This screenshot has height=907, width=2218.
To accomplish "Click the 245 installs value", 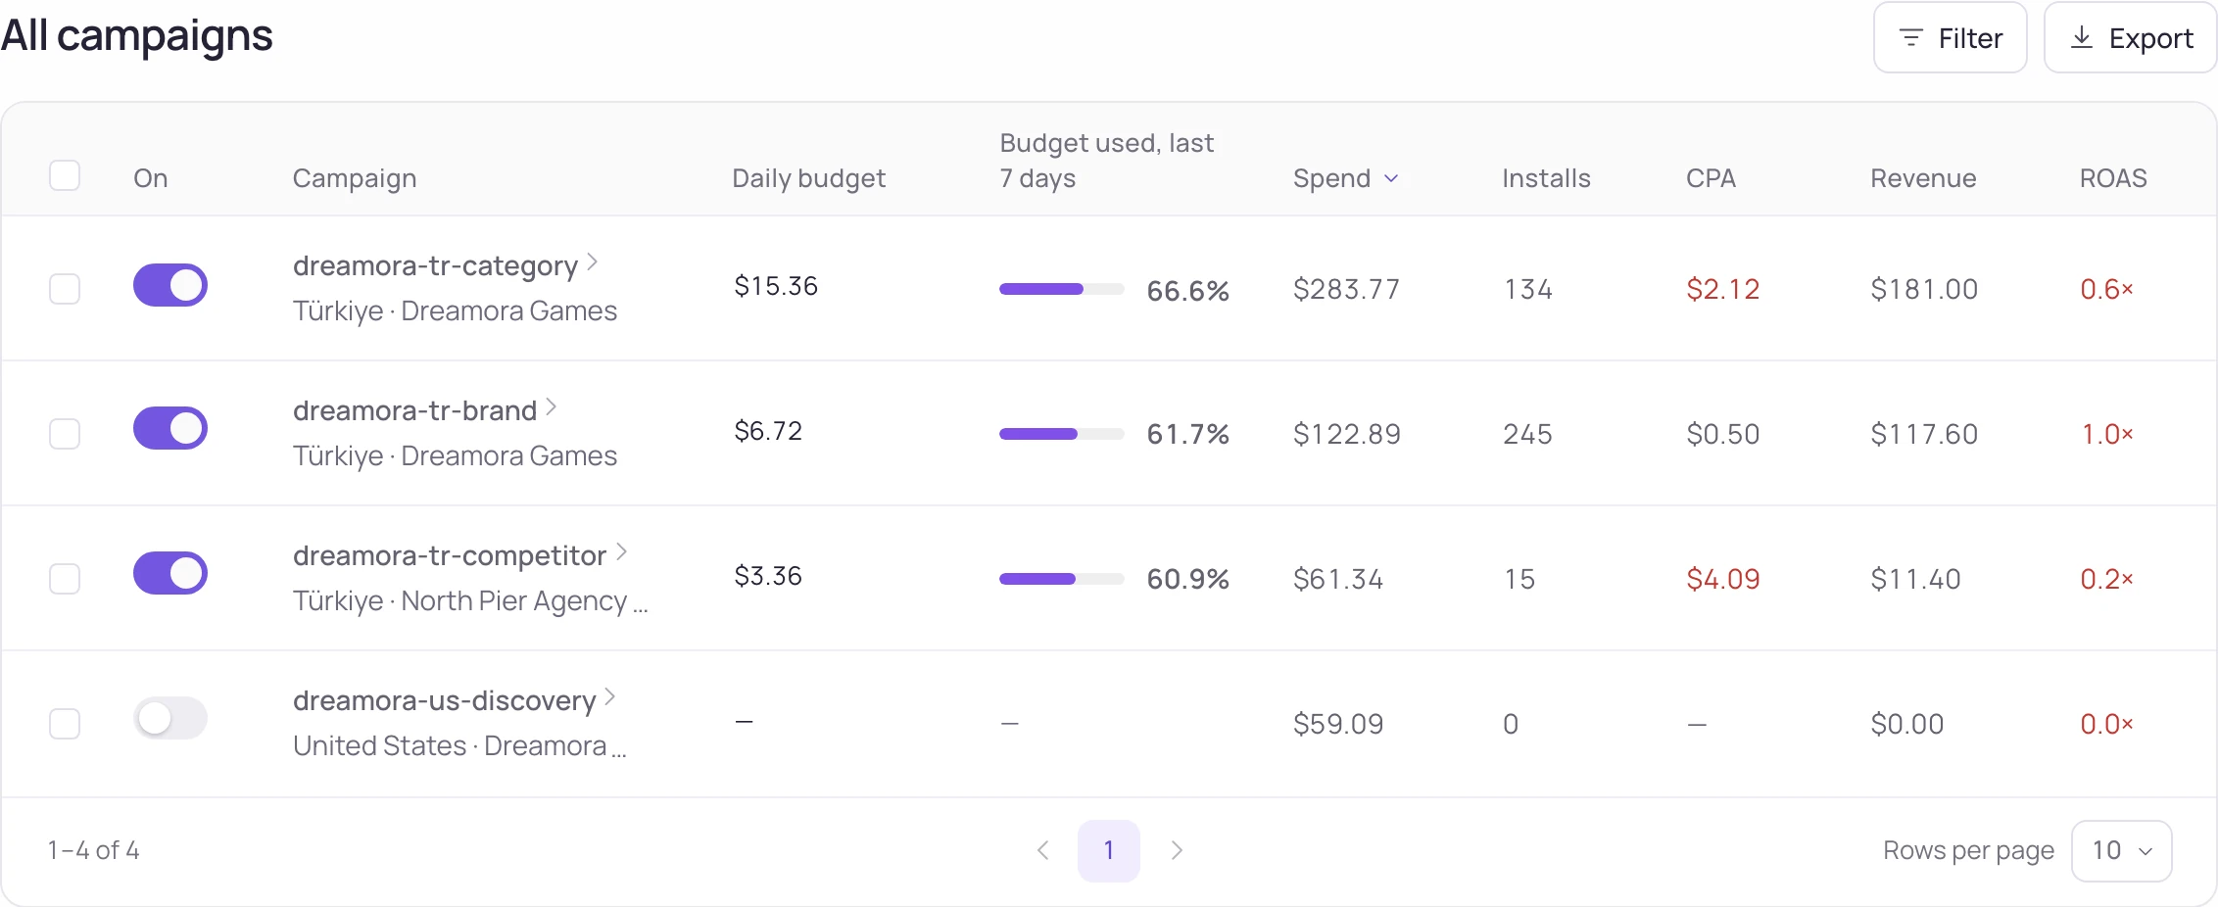I will 1527,434.
